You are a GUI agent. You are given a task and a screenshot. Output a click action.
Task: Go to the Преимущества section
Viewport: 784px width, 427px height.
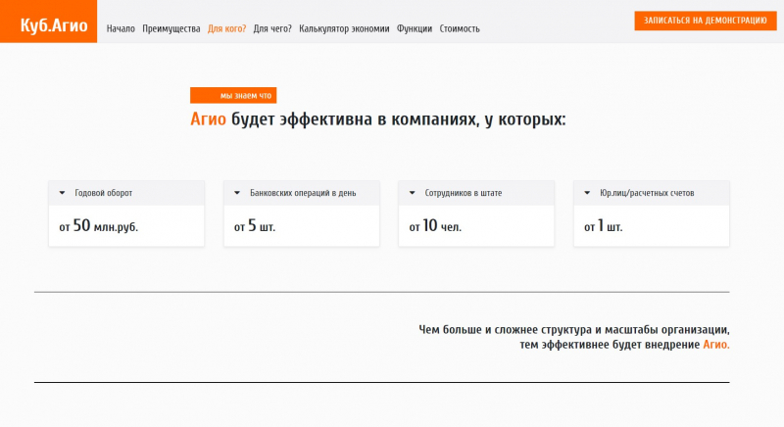[171, 29]
